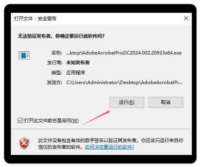
Task: Click the 应用程序 type value
Action: (76, 72)
